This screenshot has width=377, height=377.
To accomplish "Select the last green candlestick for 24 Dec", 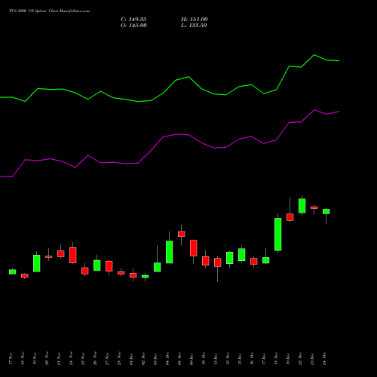I will pos(326,211).
